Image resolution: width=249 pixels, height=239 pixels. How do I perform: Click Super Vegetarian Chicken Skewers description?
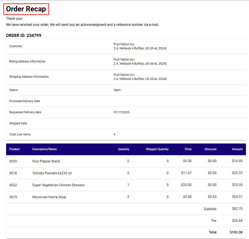[58, 185]
